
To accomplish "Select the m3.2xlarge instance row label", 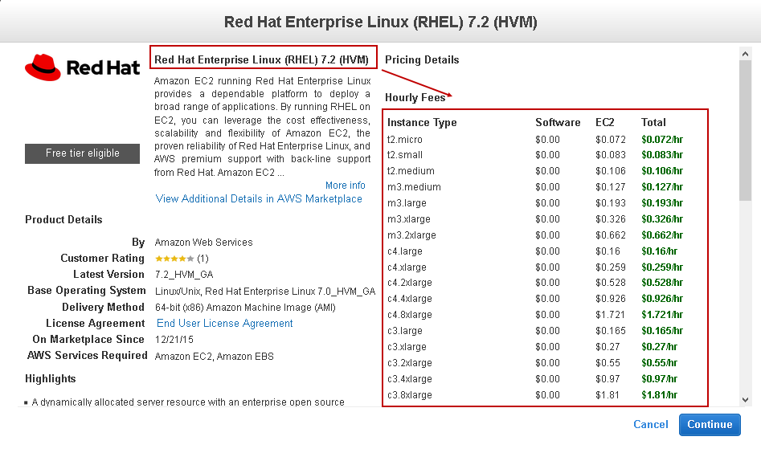I will tap(411, 235).
